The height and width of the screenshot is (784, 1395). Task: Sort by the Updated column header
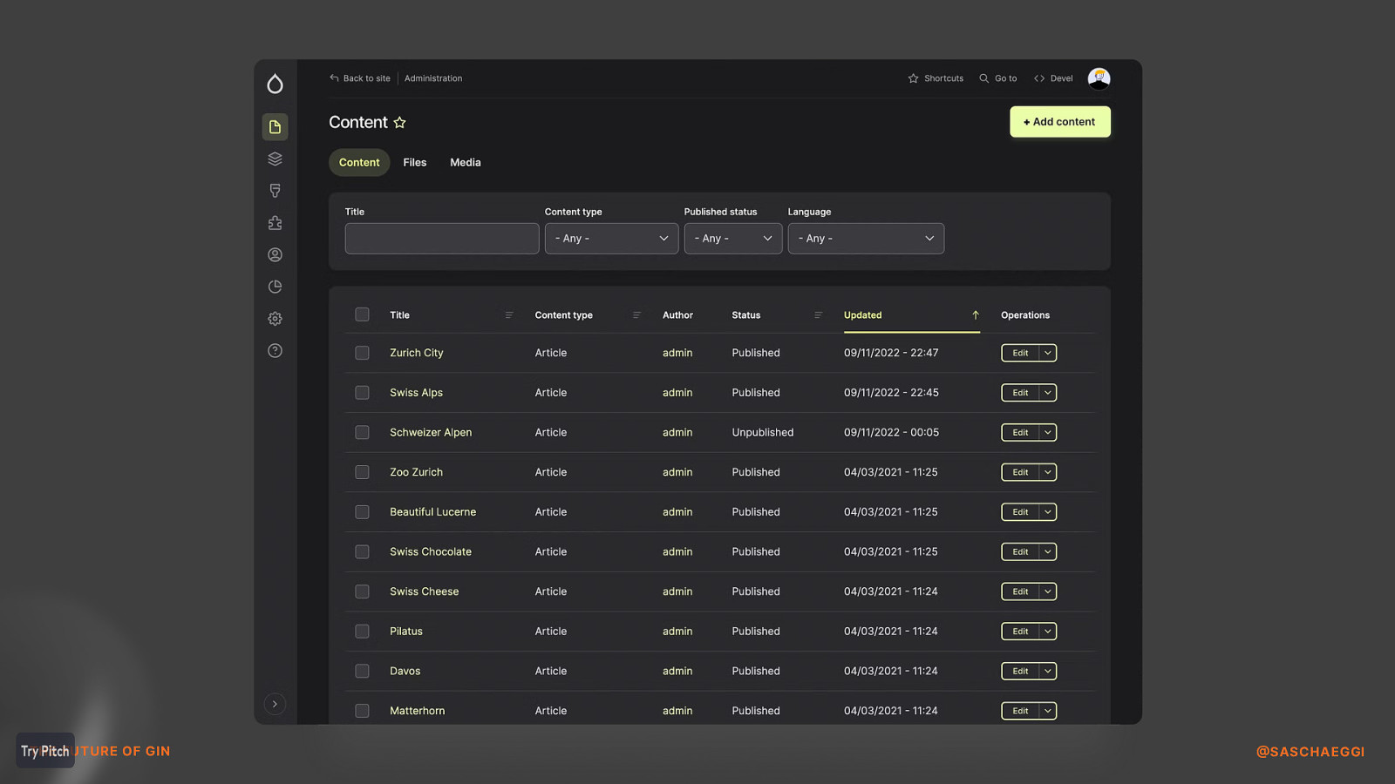pos(862,315)
